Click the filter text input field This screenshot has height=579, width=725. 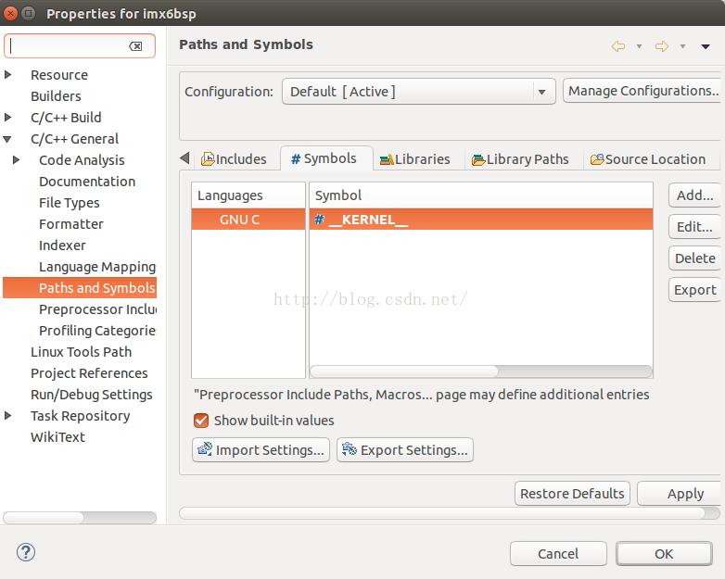(70, 46)
